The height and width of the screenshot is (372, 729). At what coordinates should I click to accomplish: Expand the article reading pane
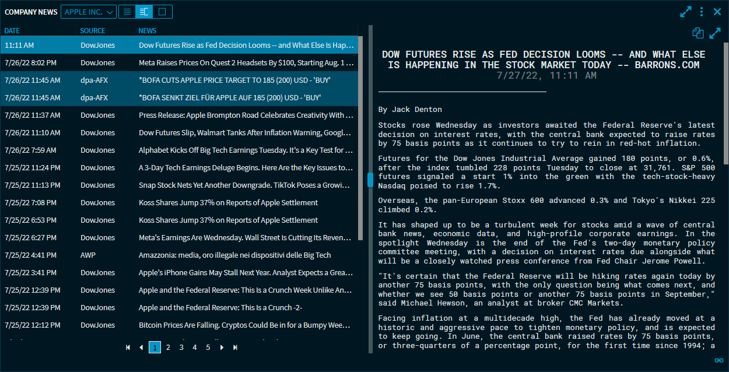click(x=715, y=33)
